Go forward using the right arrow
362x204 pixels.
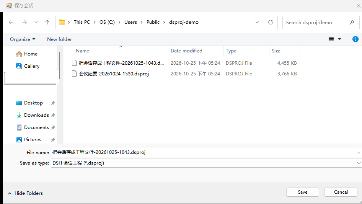[24, 22]
